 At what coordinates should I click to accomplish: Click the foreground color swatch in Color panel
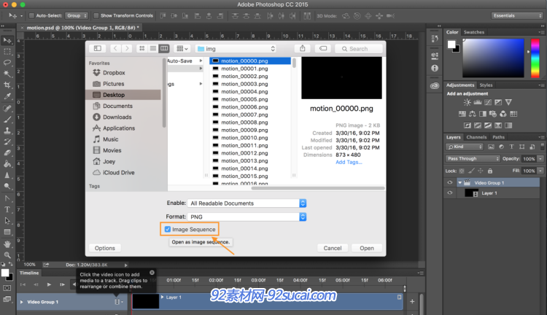coord(451,44)
